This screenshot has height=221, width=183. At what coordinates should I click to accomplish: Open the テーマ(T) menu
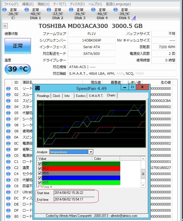point(59,4)
